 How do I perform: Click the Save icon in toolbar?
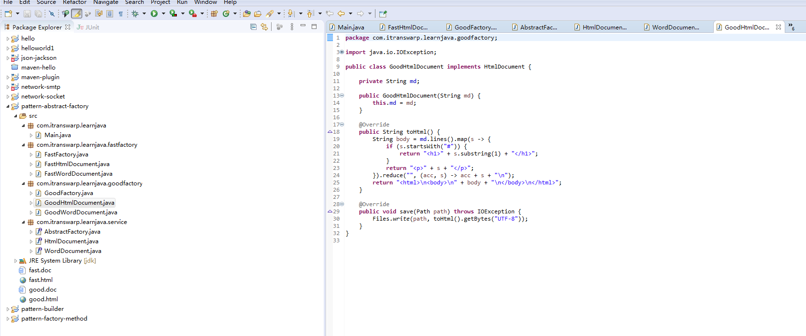(x=27, y=14)
